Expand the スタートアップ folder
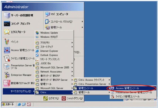The image size is (158, 108). click(54, 47)
